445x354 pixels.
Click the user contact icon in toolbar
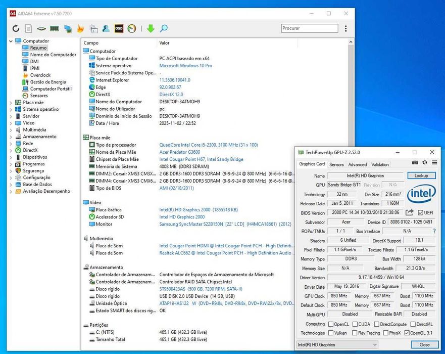pos(106,28)
